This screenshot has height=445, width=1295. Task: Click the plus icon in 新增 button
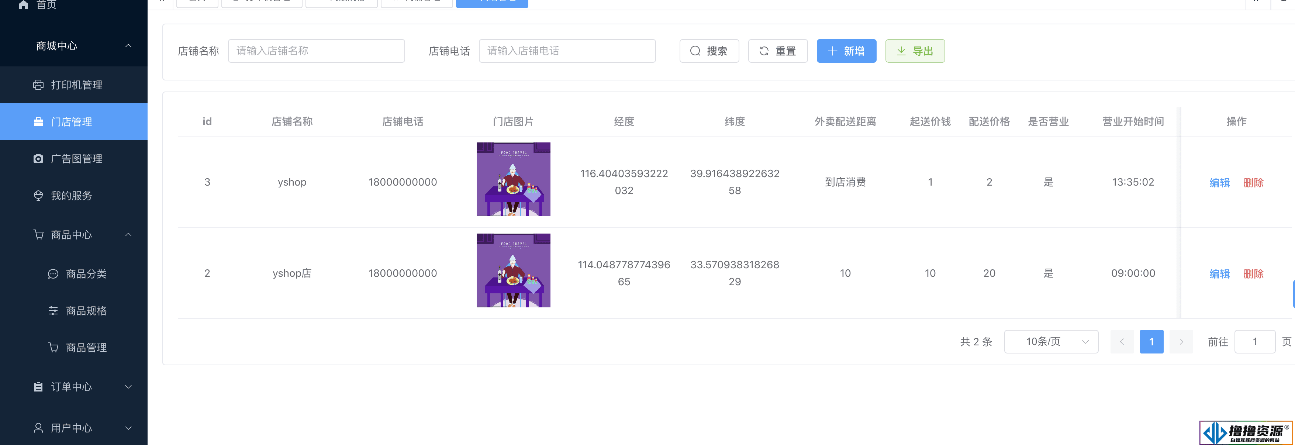point(832,51)
